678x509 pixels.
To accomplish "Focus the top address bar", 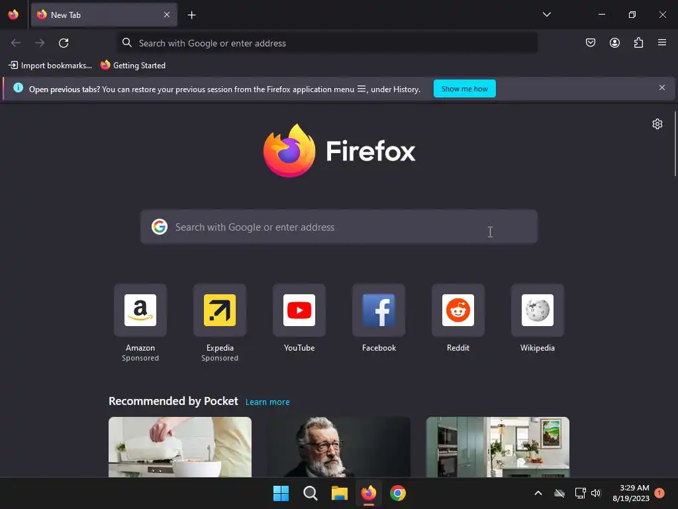I will tap(327, 43).
